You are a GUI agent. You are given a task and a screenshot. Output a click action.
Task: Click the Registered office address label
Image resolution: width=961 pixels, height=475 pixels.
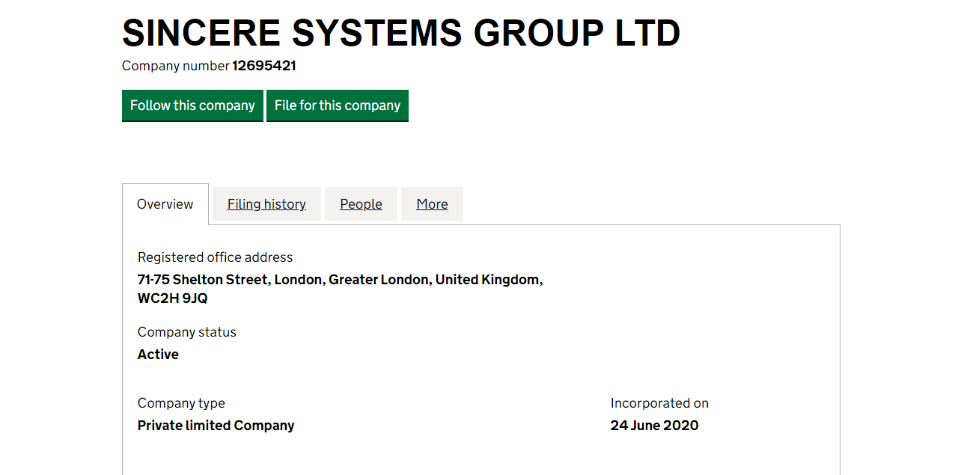click(x=215, y=257)
